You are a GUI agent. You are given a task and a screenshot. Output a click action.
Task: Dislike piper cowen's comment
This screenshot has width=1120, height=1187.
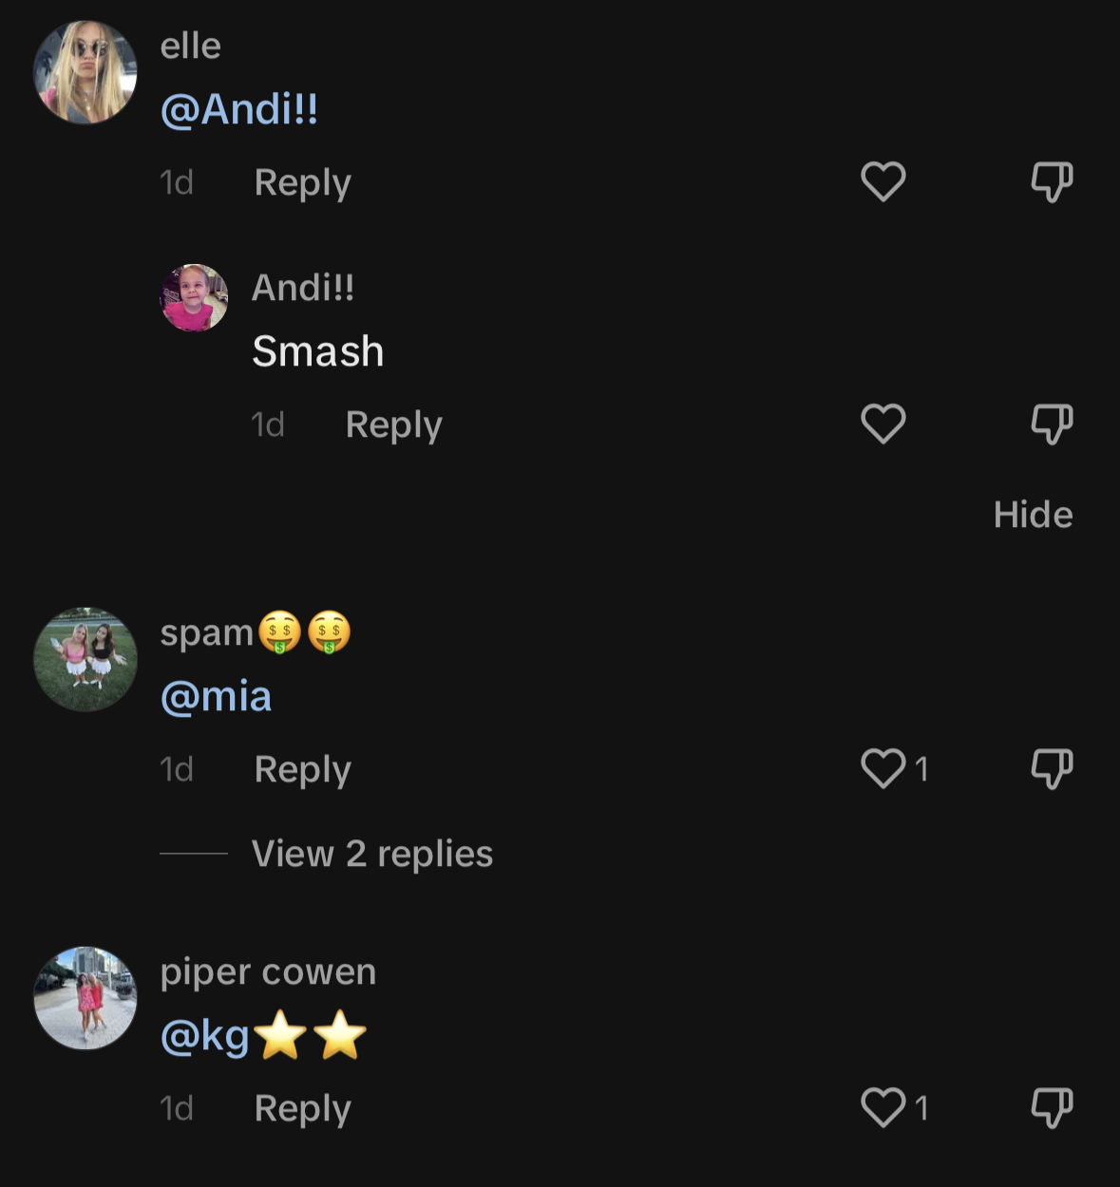(x=1052, y=1107)
